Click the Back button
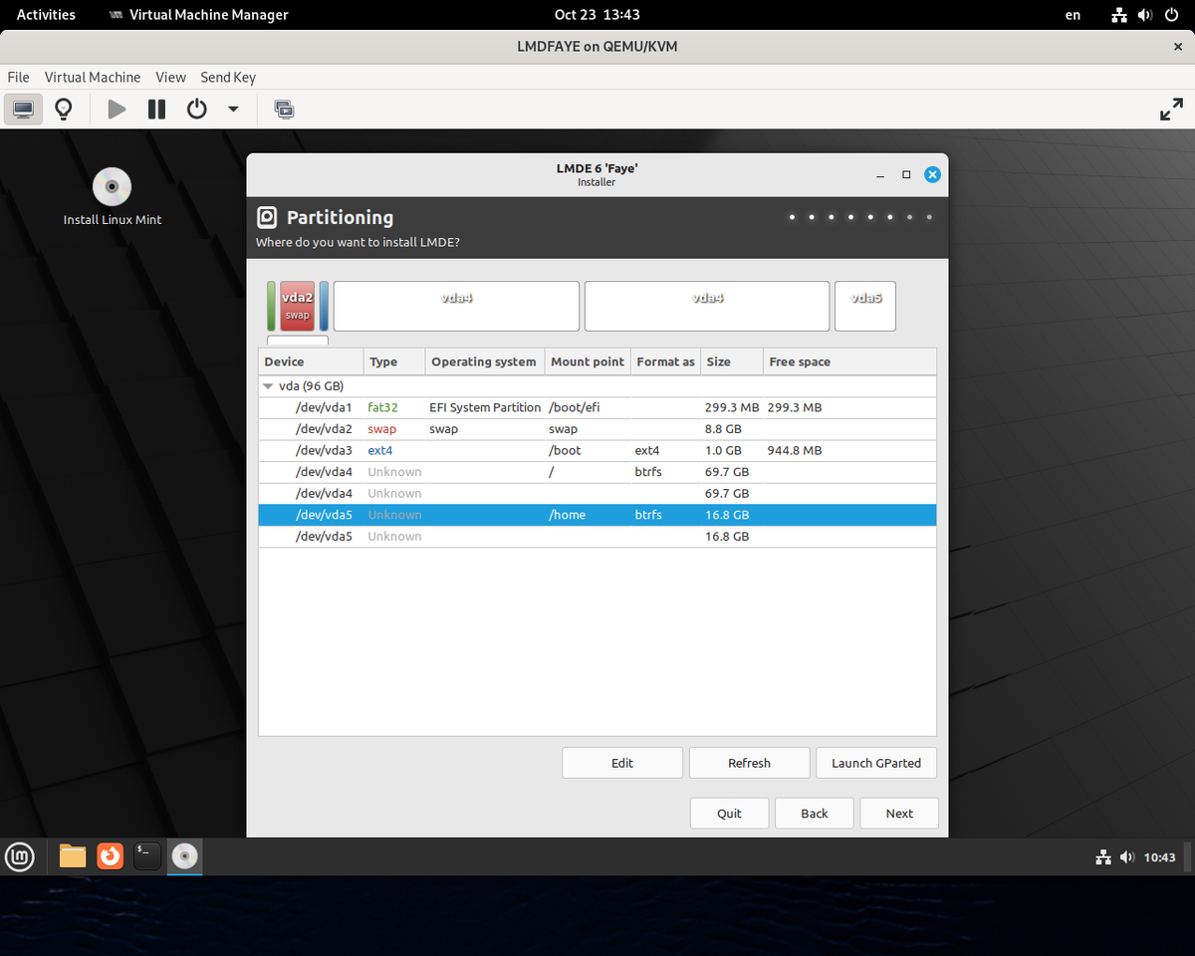The height and width of the screenshot is (956, 1195). [x=815, y=814]
